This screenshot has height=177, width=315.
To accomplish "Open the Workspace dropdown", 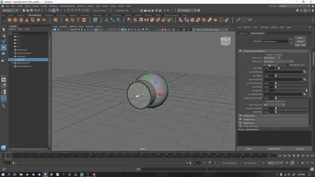I will pos(294,6).
